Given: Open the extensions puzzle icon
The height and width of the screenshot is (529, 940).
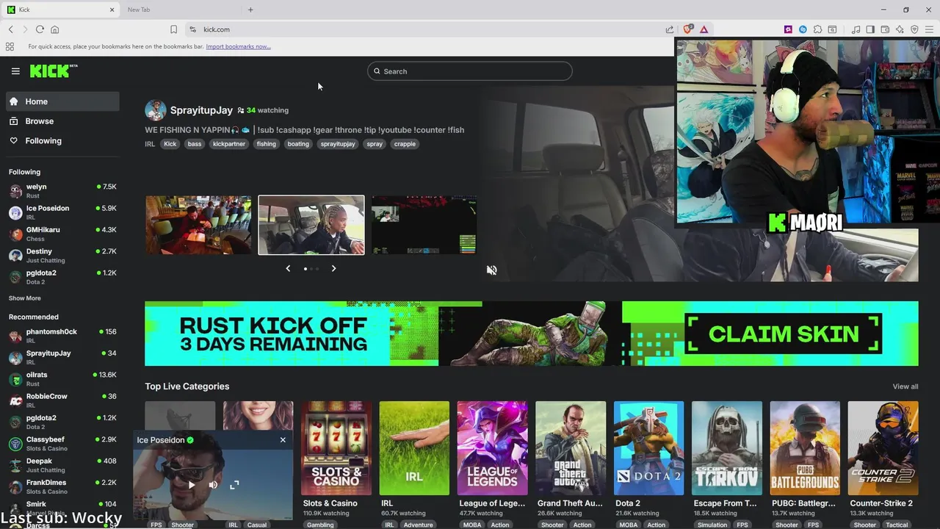Looking at the screenshot, I should [817, 29].
